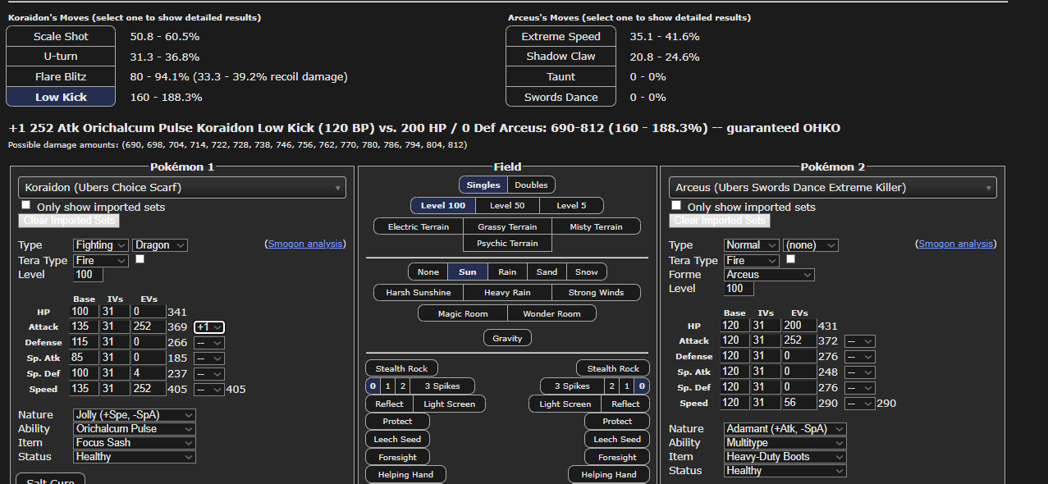1048x484 pixels.
Task: Set weather to Strong Winds
Action: 597,293
